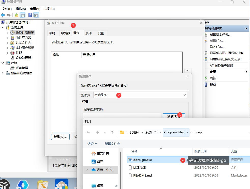The height and width of the screenshot is (189, 250).
Task: Collapse the 存储 node chevron
Action: pyautogui.click(x=3, y=63)
